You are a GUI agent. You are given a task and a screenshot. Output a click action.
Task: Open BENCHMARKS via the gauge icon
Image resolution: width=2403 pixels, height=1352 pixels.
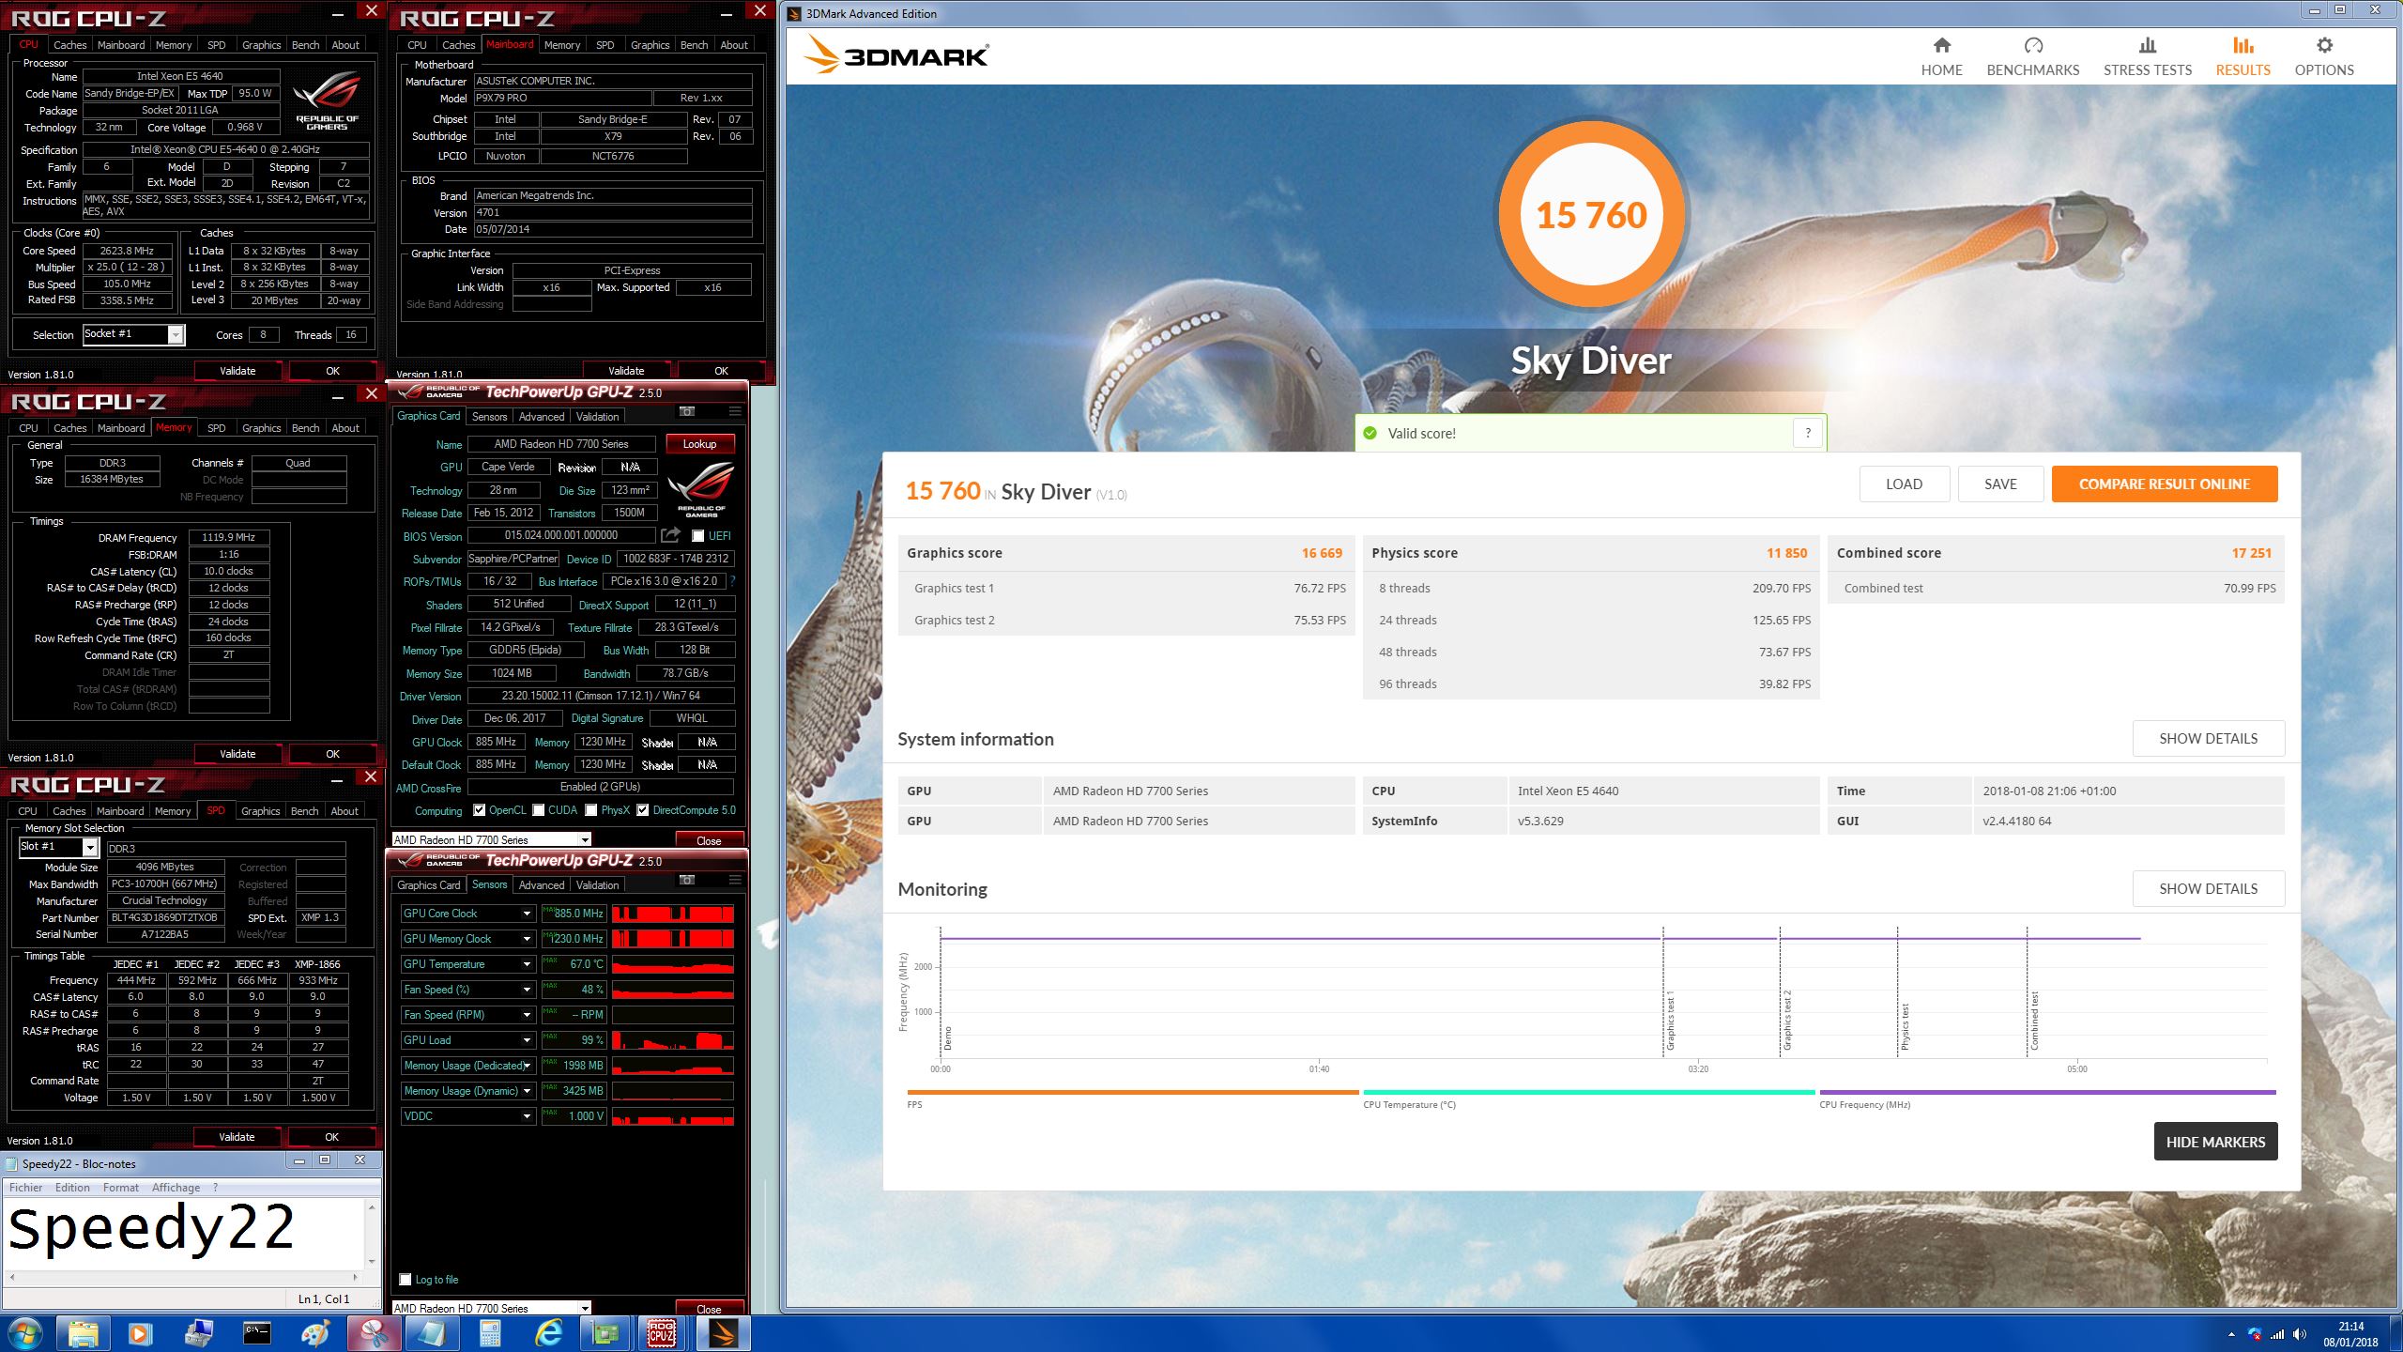coord(2033,45)
